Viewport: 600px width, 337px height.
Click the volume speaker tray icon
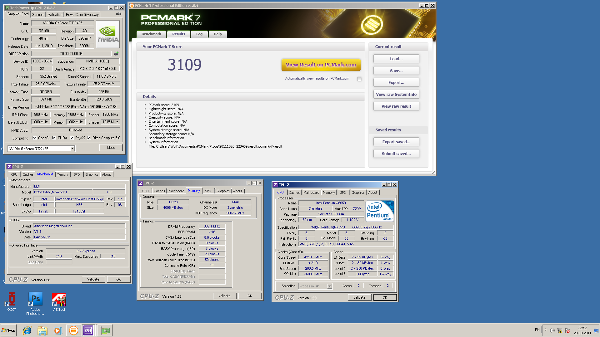click(x=552, y=330)
